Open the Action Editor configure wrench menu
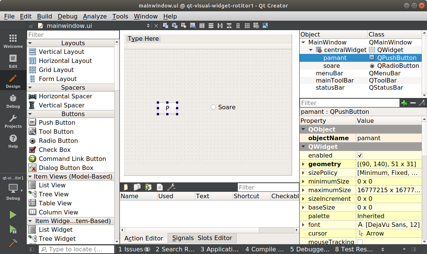This screenshot has height=254, width=427. pyautogui.click(x=171, y=187)
